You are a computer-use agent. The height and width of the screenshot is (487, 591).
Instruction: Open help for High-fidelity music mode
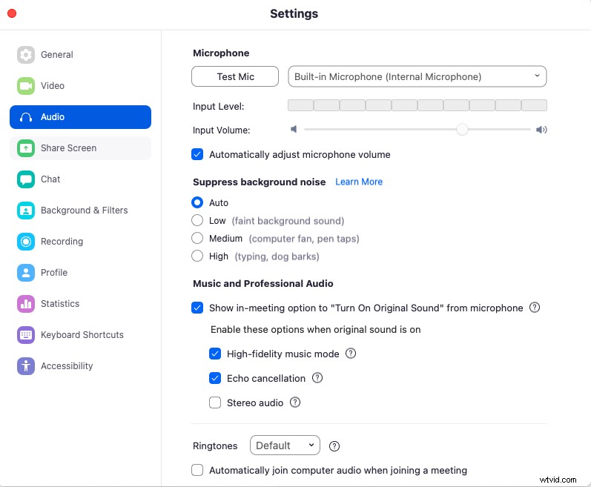coord(351,354)
